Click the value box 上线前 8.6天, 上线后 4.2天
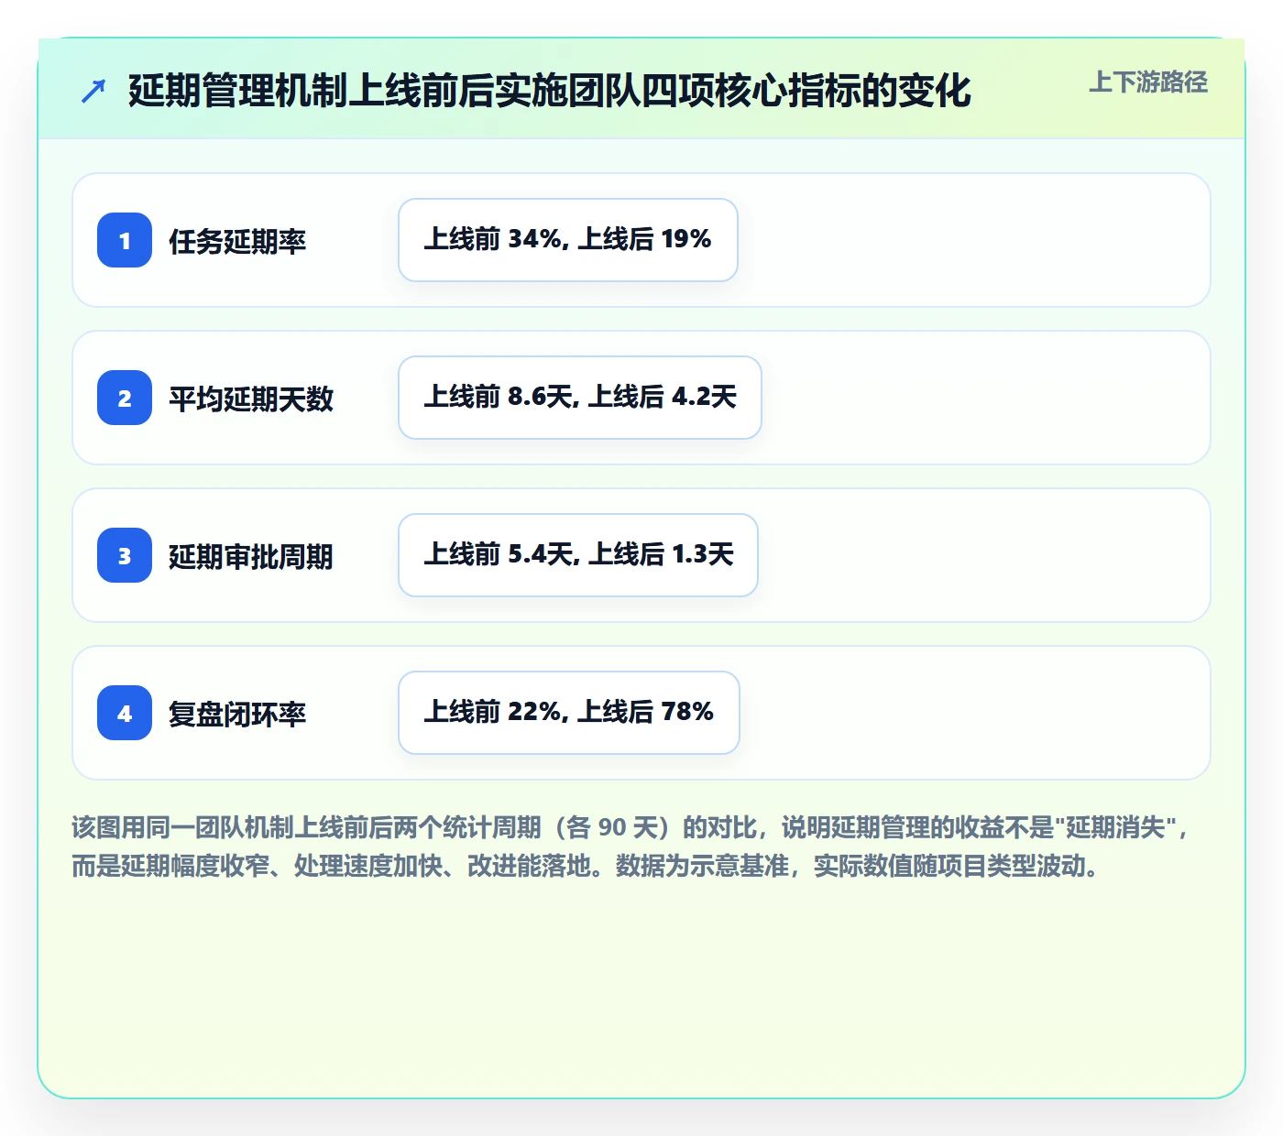This screenshot has height=1136, width=1283. pyautogui.click(x=580, y=398)
